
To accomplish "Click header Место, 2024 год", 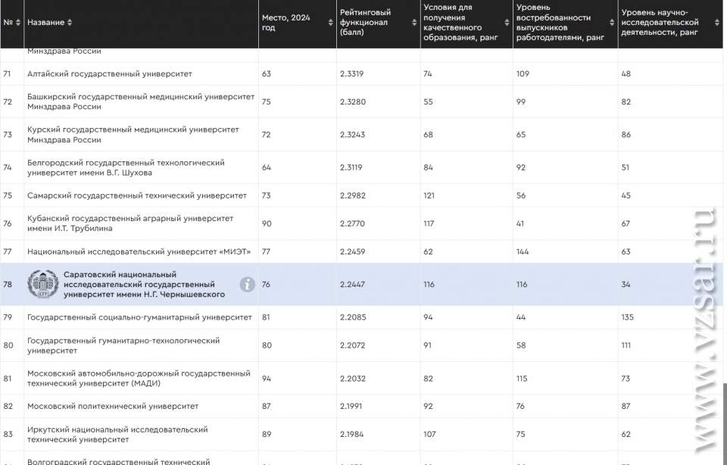I will click(285, 22).
